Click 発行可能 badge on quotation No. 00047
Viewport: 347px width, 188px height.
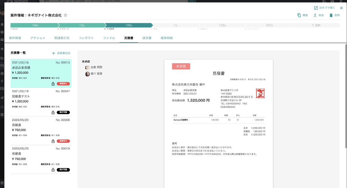point(63,112)
